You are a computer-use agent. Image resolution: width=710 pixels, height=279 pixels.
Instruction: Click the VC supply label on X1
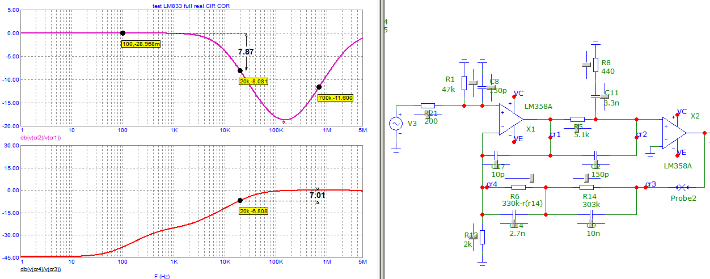tap(519, 93)
